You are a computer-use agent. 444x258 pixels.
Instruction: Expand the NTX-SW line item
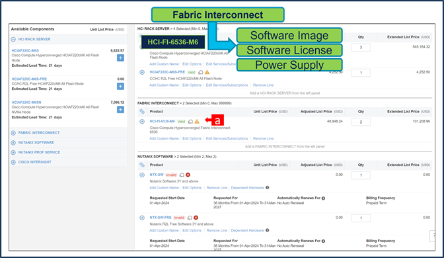142,175
